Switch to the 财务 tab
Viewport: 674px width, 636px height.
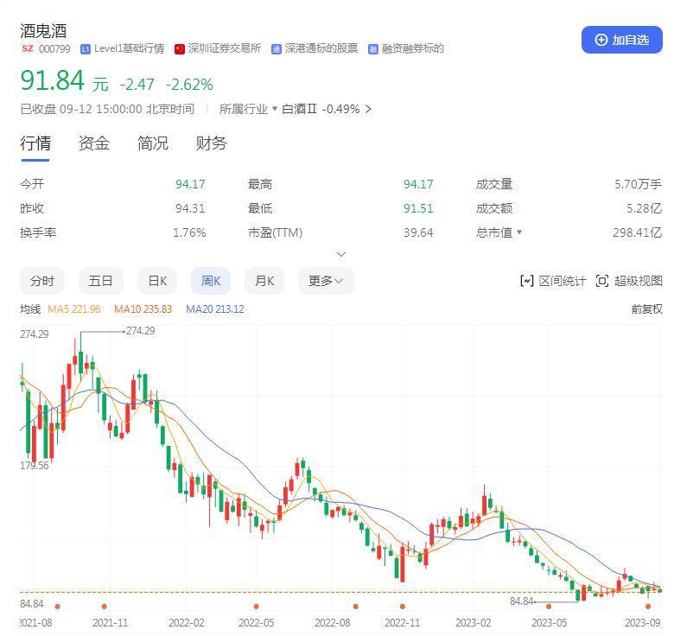pos(211,143)
